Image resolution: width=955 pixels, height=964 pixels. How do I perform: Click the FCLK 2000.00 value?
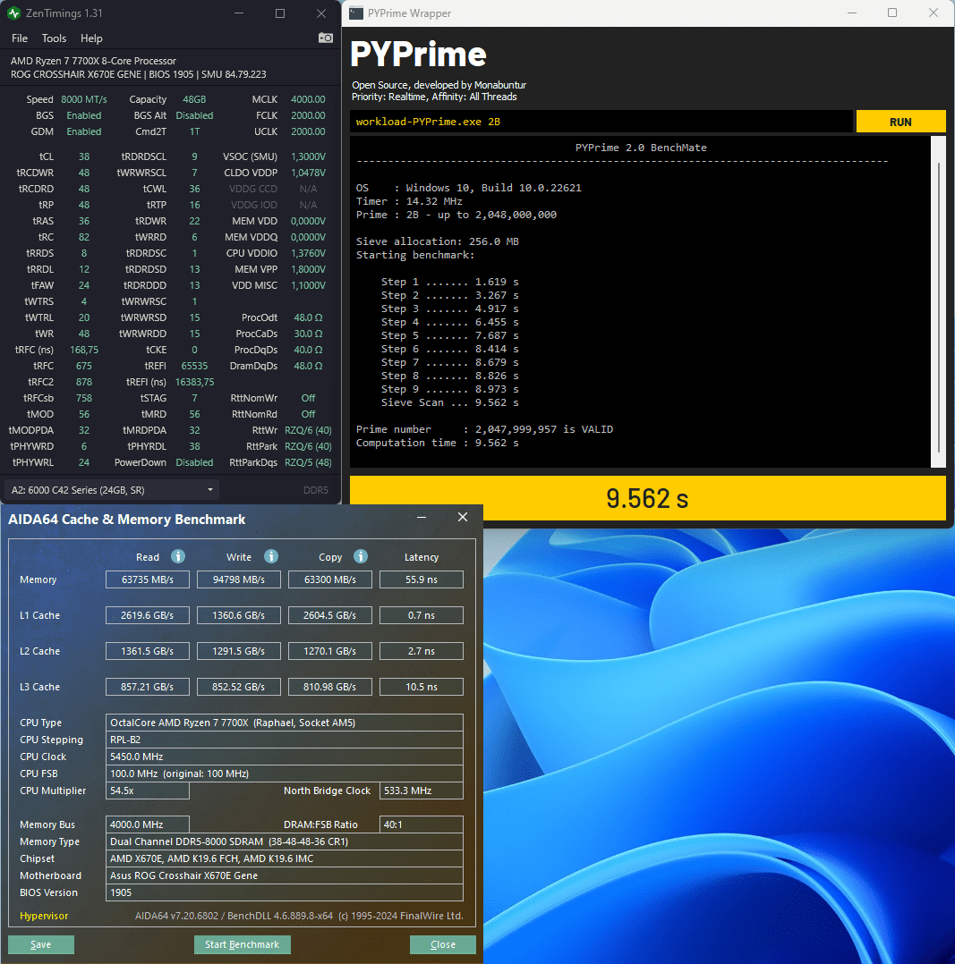pyautogui.click(x=308, y=115)
